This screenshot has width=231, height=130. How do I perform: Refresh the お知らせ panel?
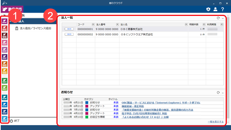tap(218, 93)
